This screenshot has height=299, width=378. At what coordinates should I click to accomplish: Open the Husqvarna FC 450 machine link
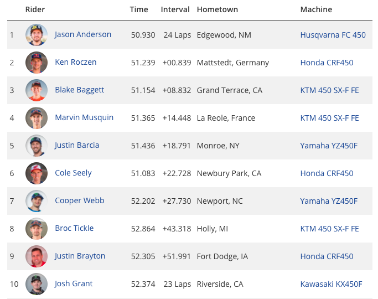tap(333, 35)
